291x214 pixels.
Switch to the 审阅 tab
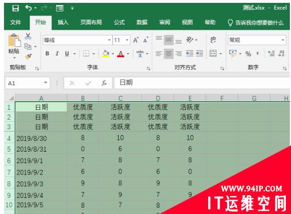(x=165, y=22)
